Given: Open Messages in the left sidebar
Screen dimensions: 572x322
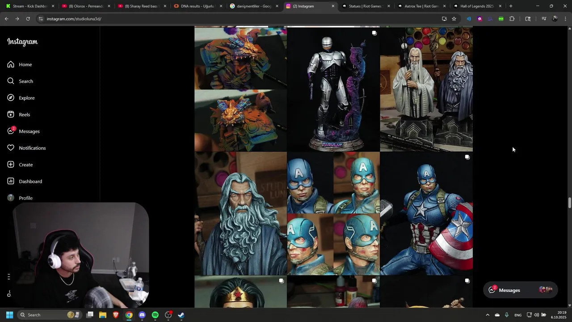Looking at the screenshot, I should tap(24, 131).
